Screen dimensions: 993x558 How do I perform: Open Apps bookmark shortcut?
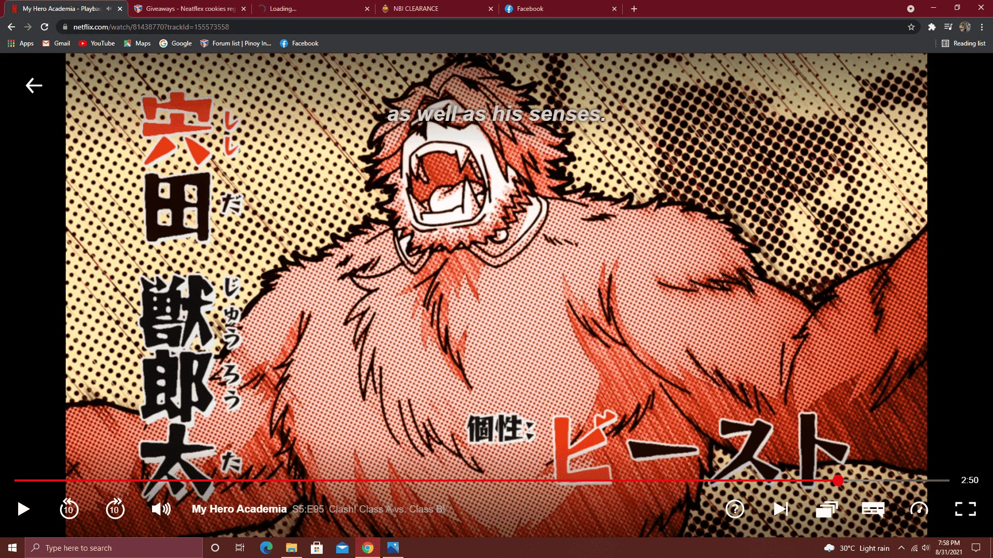[x=21, y=43]
